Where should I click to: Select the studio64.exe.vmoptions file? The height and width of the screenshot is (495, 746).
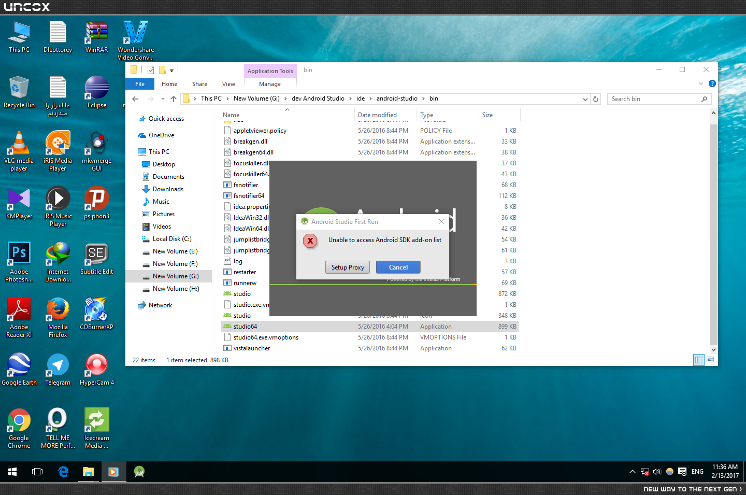(x=370, y=337)
